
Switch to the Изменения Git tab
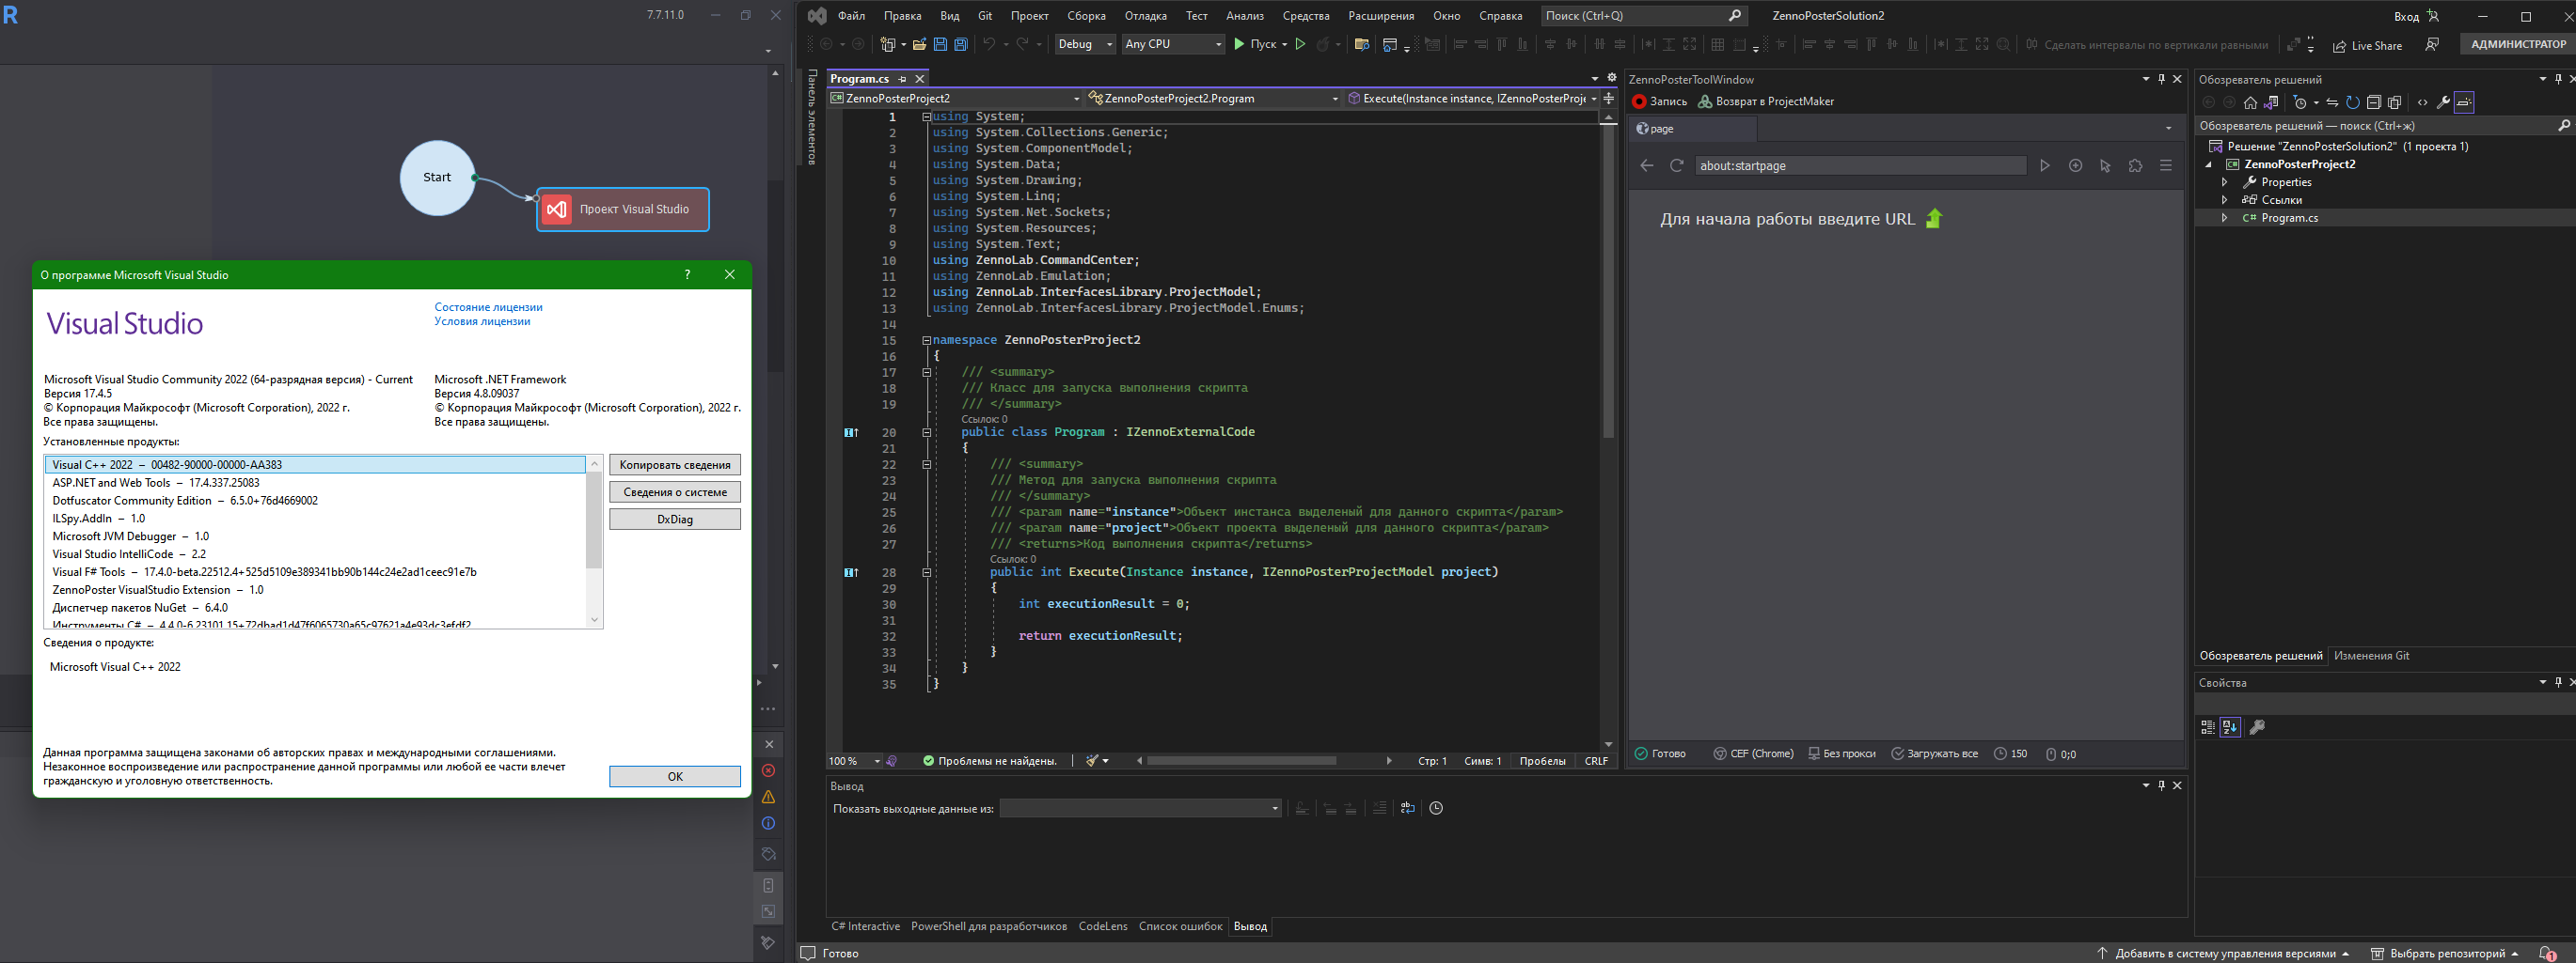2371,657
